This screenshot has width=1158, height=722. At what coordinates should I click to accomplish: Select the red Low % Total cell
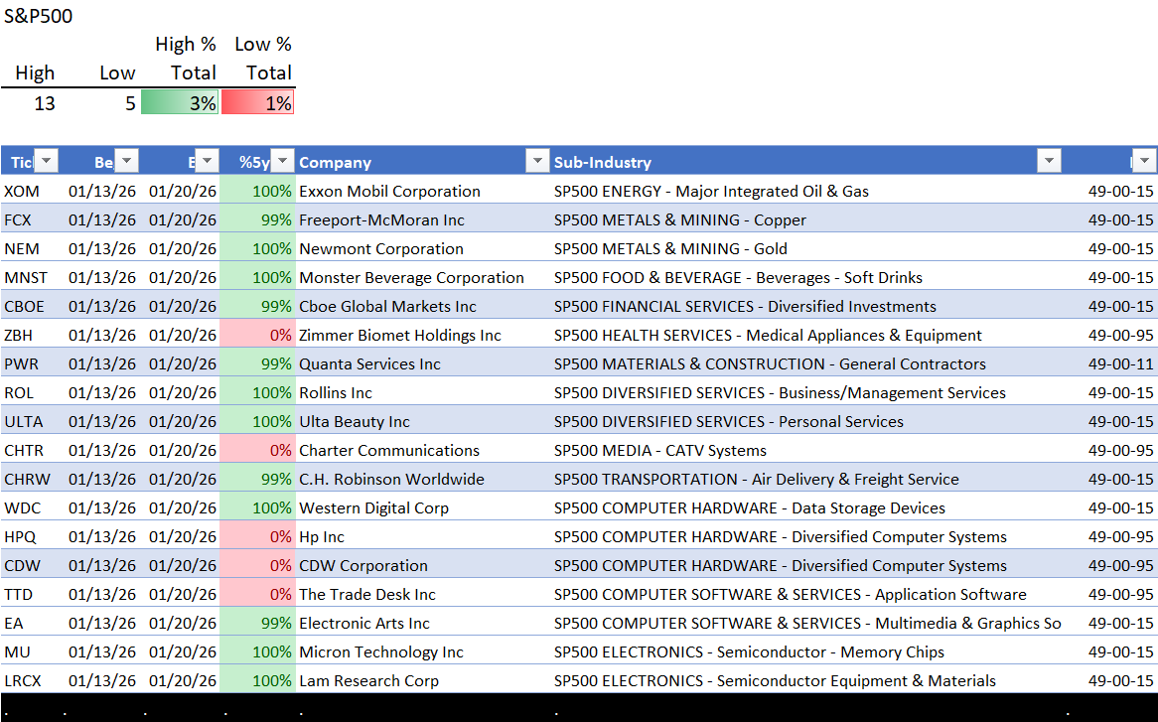(x=258, y=102)
